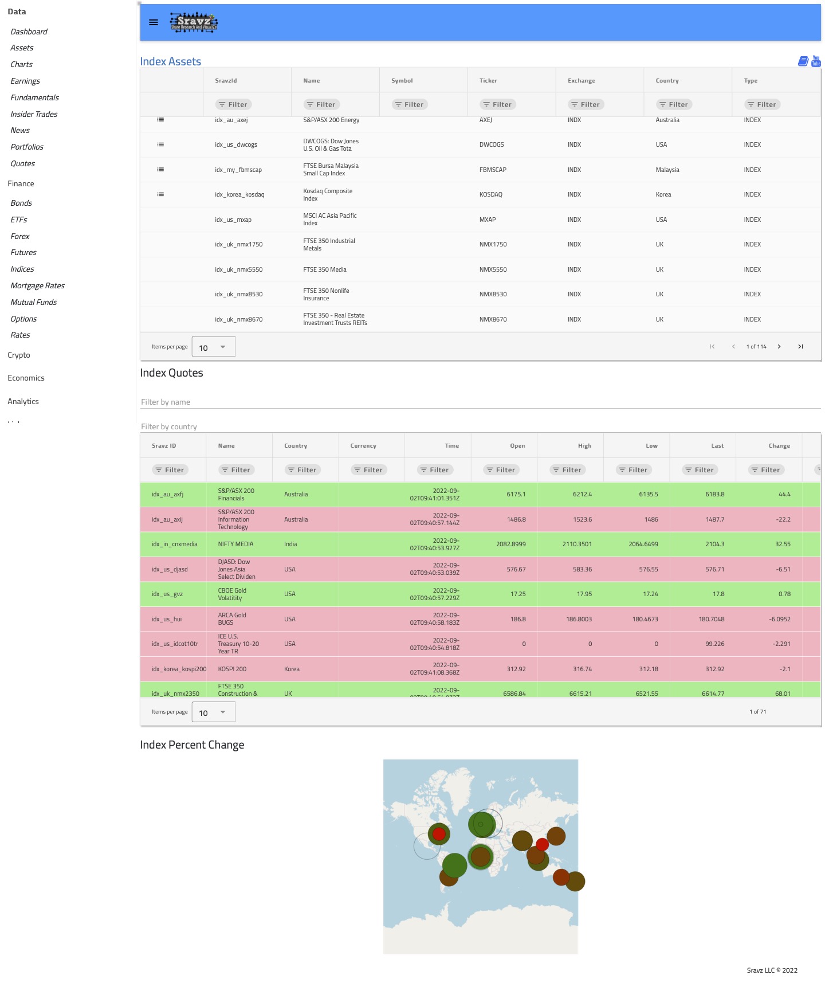This screenshot has height=987, width=825.
Task: Open Low column filter
Action: (x=634, y=469)
